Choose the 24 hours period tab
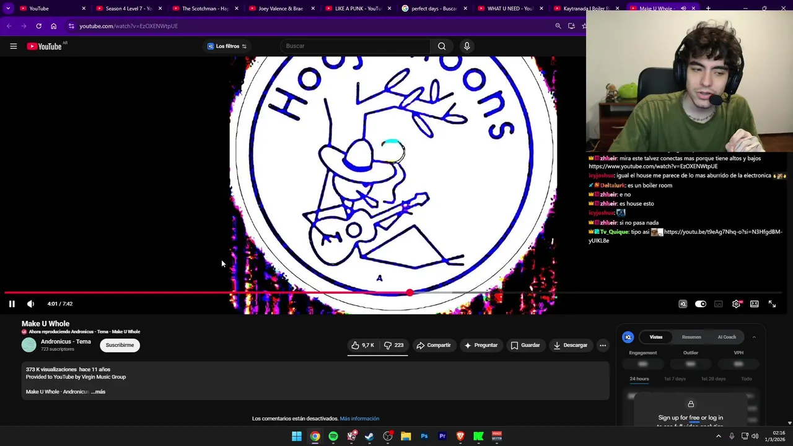Viewport: 793px width, 446px height. (x=639, y=378)
